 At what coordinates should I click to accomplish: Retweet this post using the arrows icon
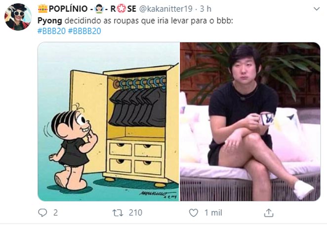(118, 213)
